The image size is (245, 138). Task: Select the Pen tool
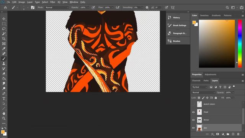click(4, 94)
